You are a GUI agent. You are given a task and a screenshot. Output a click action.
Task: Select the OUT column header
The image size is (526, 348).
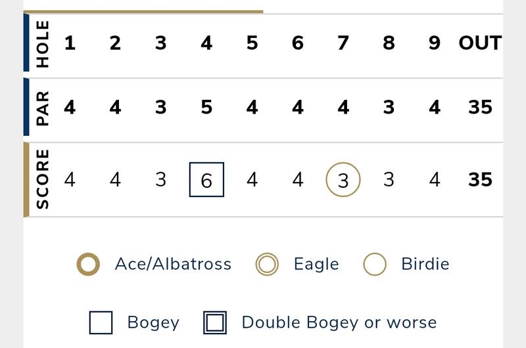coord(480,43)
